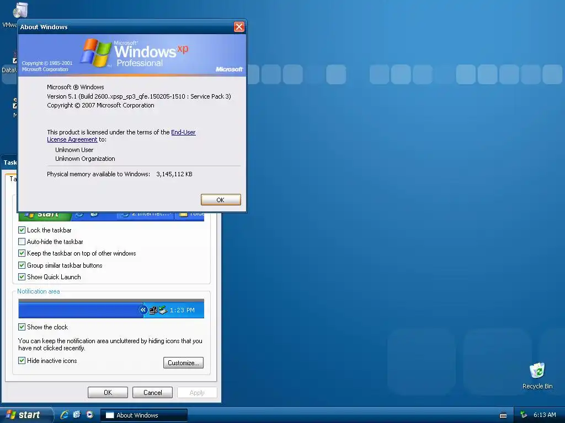This screenshot has height=423, width=565.
Task: Click the 6:13 AM system clock
Action: point(545,415)
